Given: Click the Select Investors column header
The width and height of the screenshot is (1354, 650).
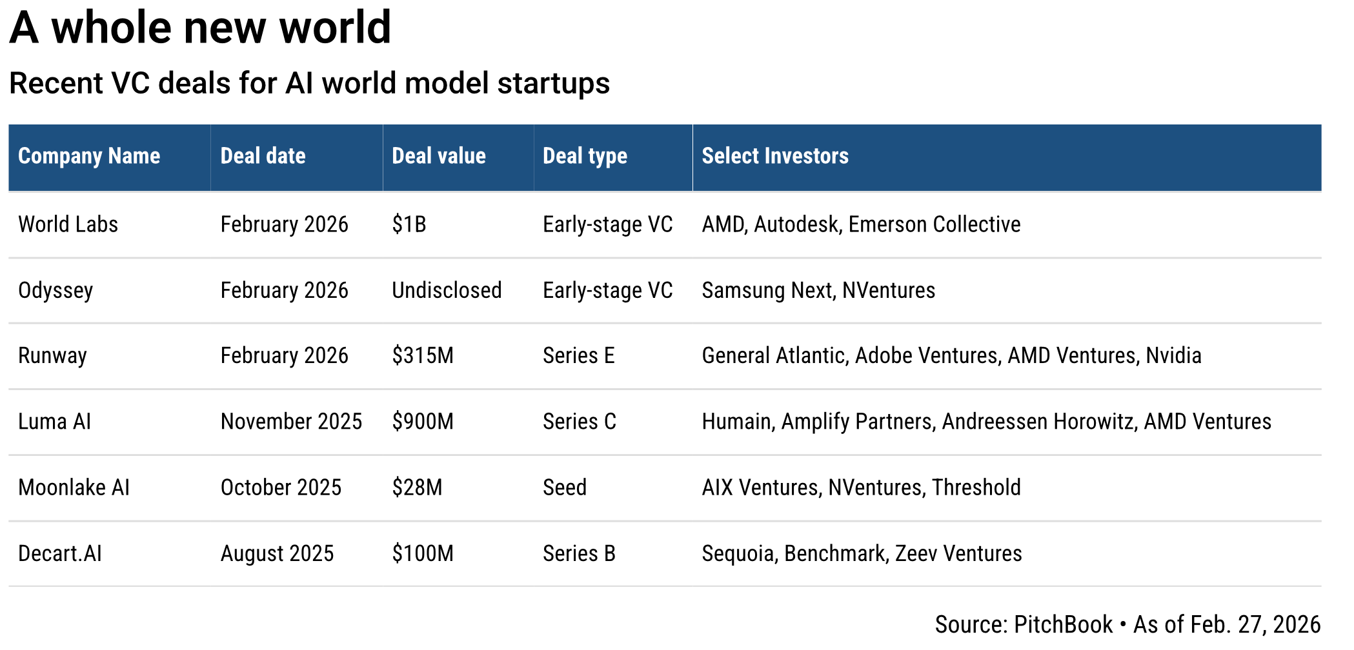Looking at the screenshot, I should [775, 156].
